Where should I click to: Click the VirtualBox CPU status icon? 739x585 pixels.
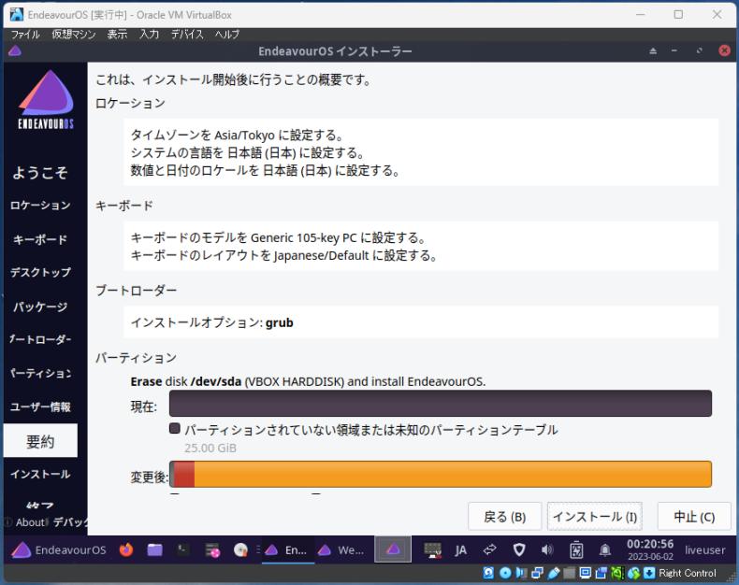pyautogui.click(x=617, y=573)
